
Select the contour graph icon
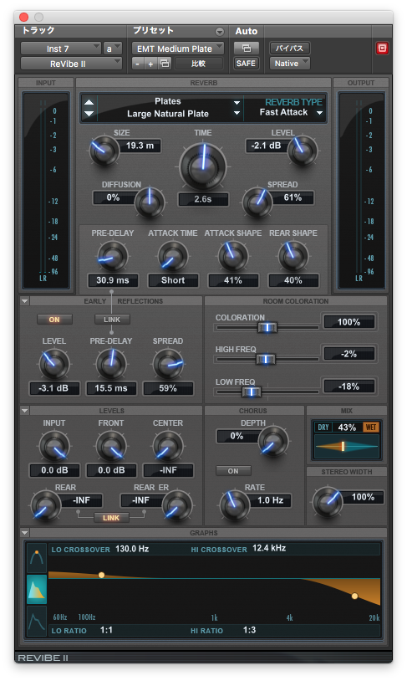(37, 620)
